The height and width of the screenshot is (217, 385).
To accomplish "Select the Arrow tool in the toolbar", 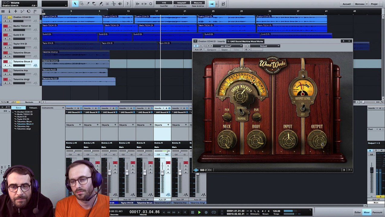I will (x=75, y=4).
